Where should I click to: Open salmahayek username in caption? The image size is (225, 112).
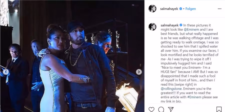pyautogui.click(x=169, y=25)
